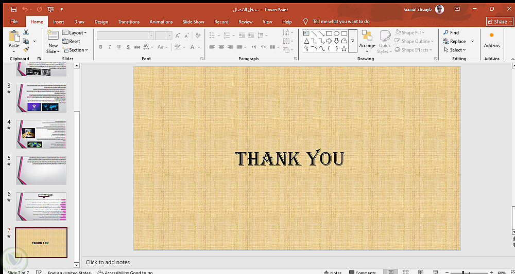Open the Shape Fill dropdown

click(410, 32)
